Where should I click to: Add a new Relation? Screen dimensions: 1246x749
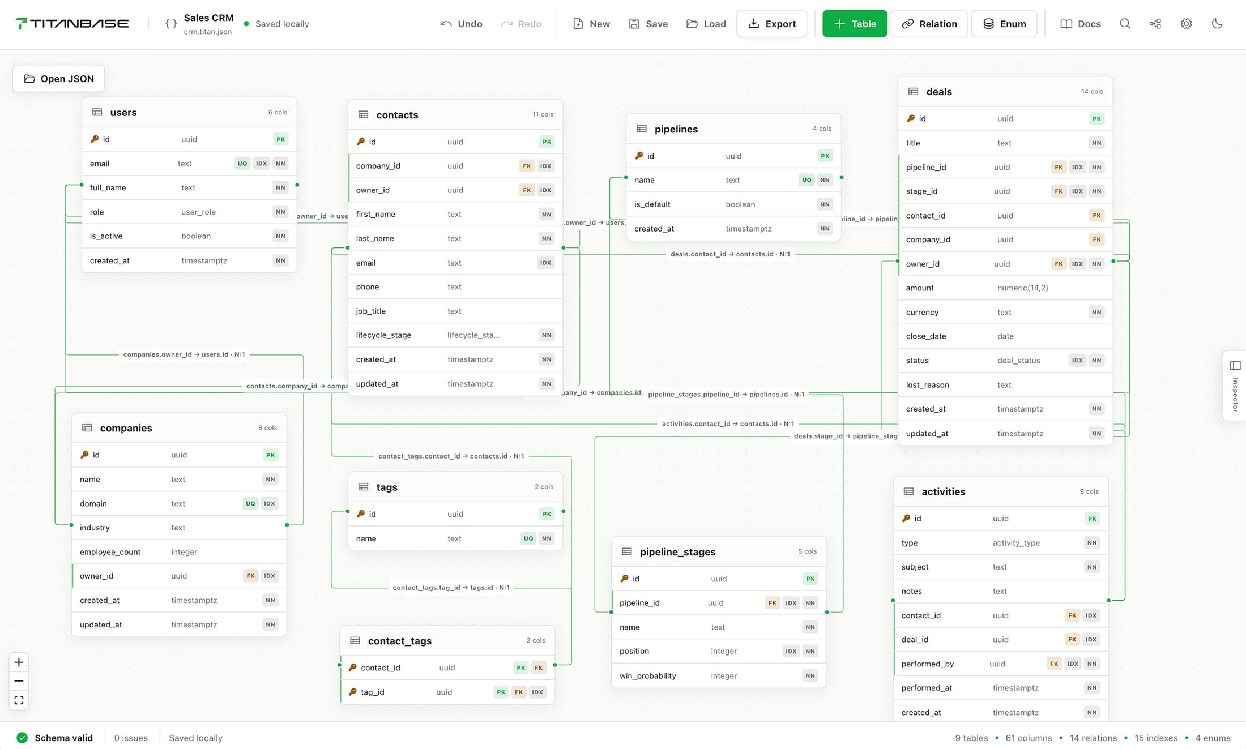[x=929, y=24]
